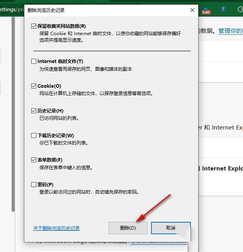Click the Cookie description text line

pos(96,94)
